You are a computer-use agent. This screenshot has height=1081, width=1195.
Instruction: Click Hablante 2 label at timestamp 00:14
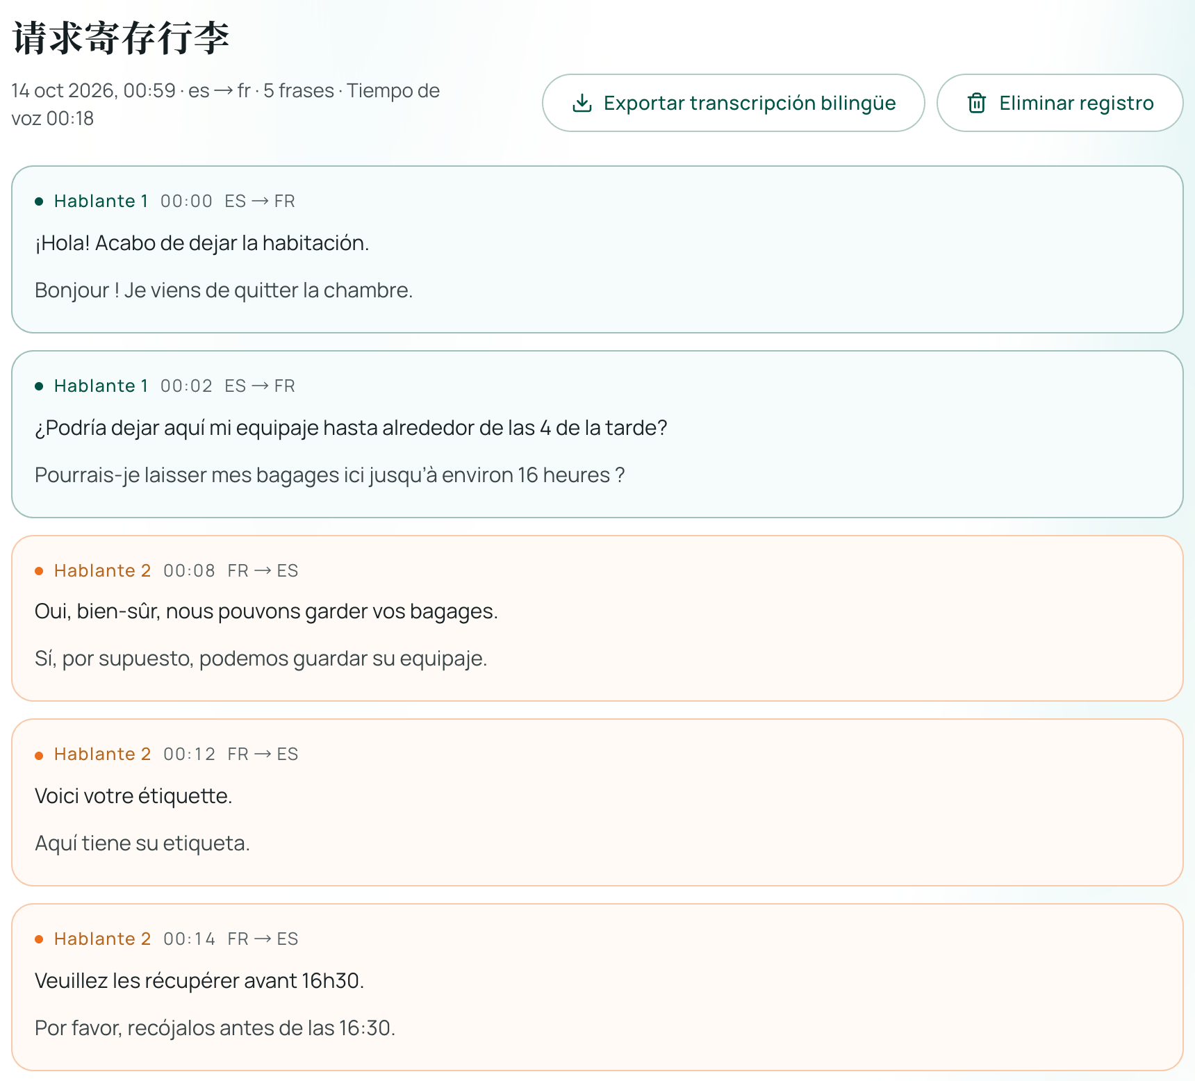pyautogui.click(x=102, y=939)
